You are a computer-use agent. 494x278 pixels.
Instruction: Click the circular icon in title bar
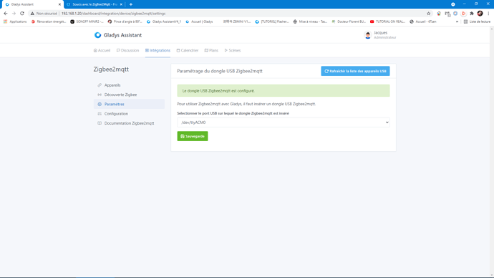[x=452, y=4]
